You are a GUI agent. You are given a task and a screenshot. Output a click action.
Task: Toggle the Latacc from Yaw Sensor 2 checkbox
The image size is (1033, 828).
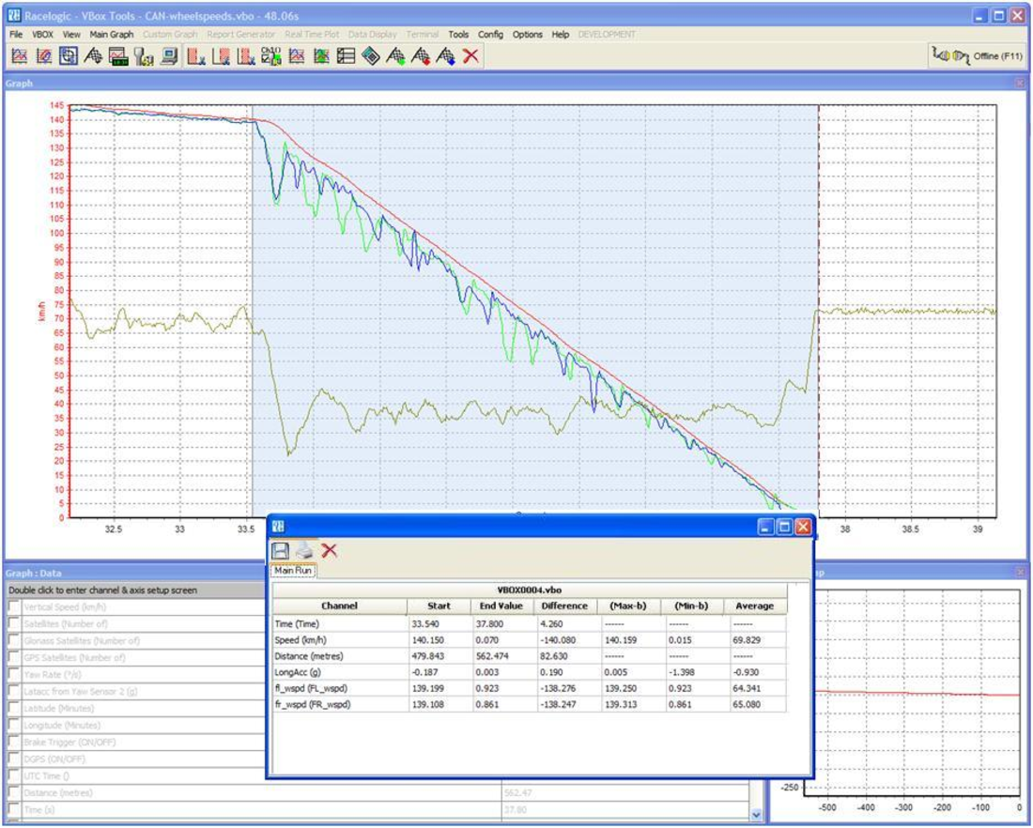[14, 691]
